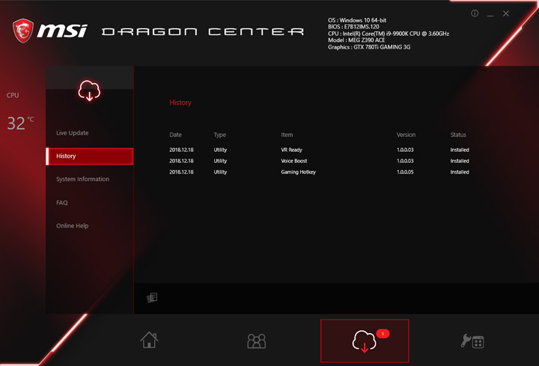Screen dimensions: 539x366
Task: Open the Home tab icon
Action: pyautogui.click(x=149, y=340)
